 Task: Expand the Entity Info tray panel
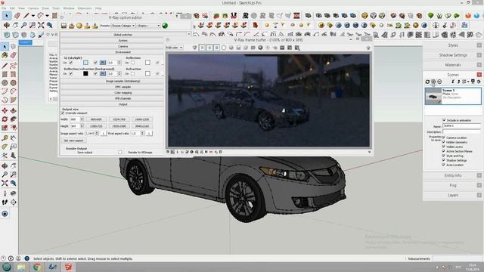point(452,175)
